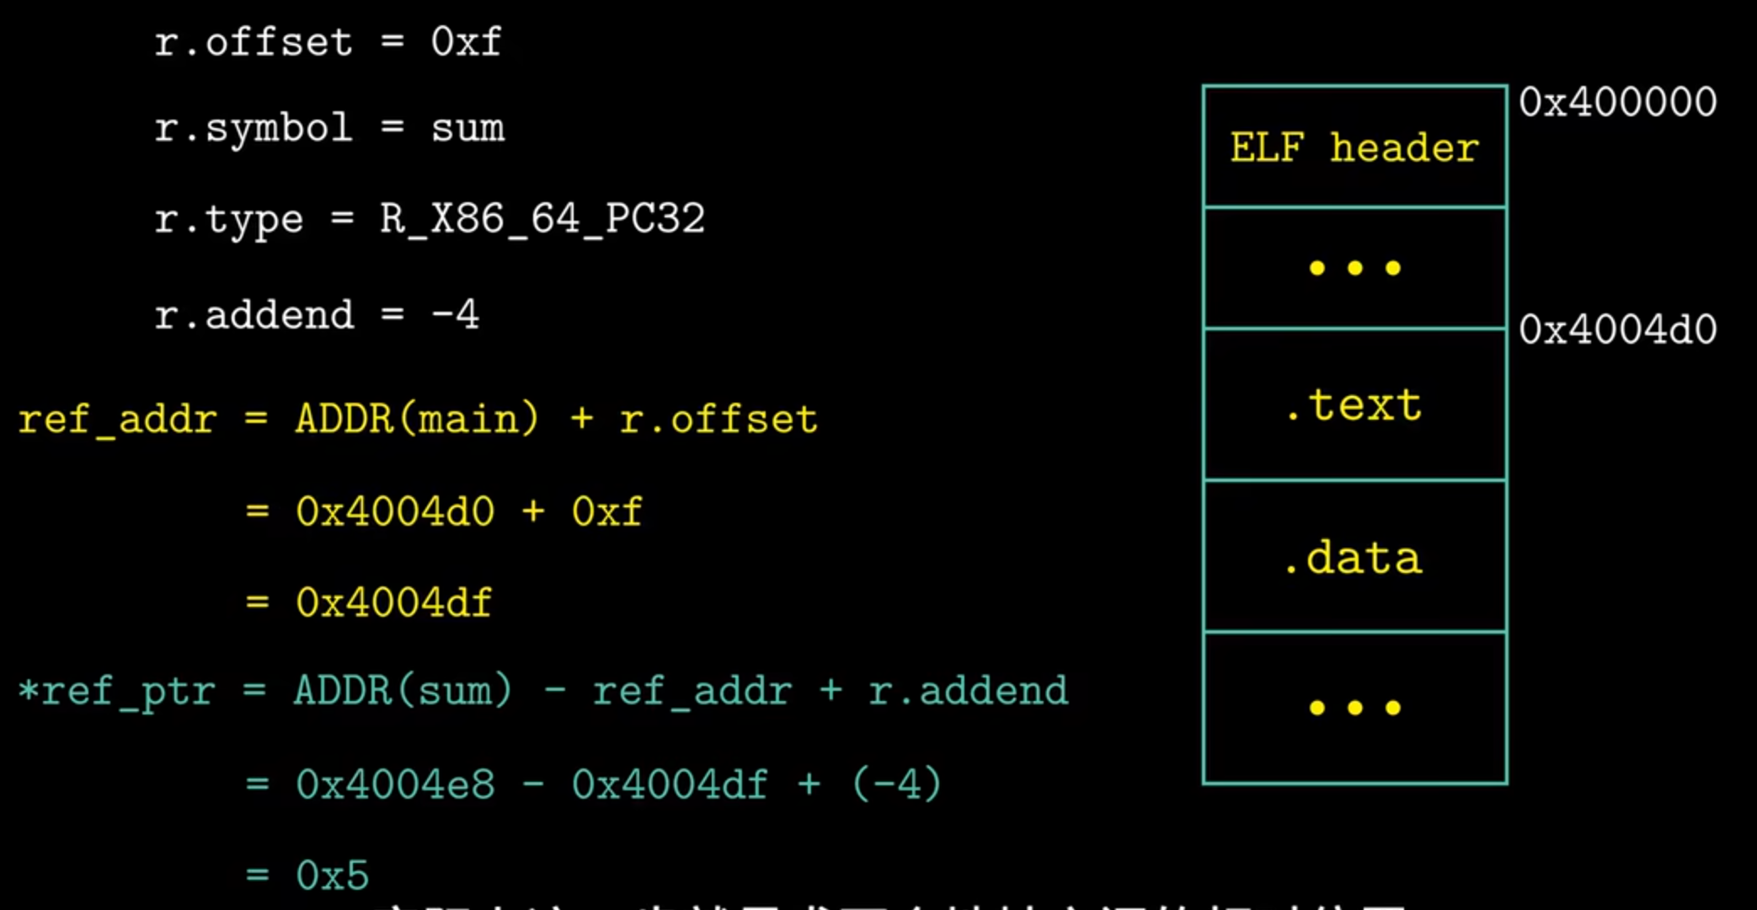Viewport: 1757px width, 910px height.
Task: Click the r.offset = 0xf line
Action: 328,42
